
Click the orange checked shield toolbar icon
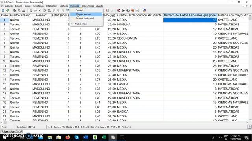pos(133,11)
